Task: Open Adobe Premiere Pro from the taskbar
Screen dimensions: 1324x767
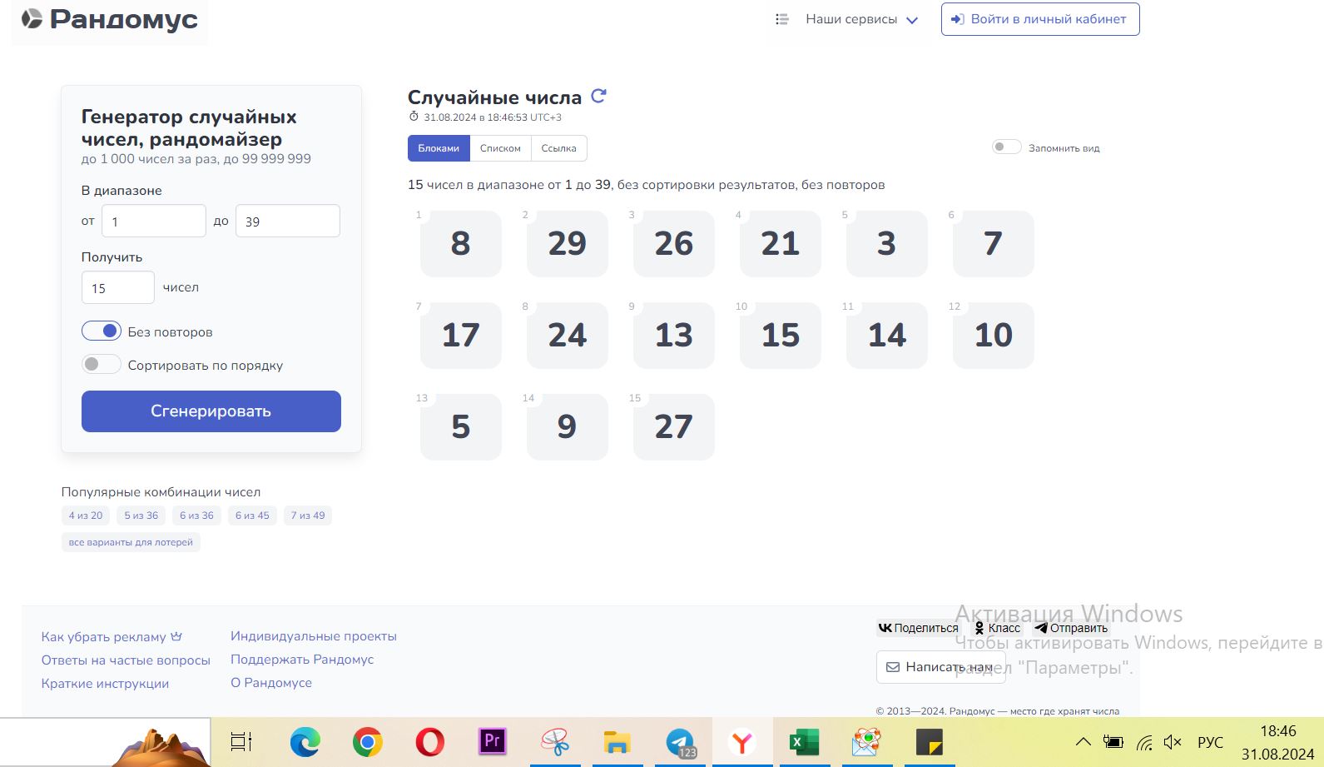Action: click(x=493, y=741)
